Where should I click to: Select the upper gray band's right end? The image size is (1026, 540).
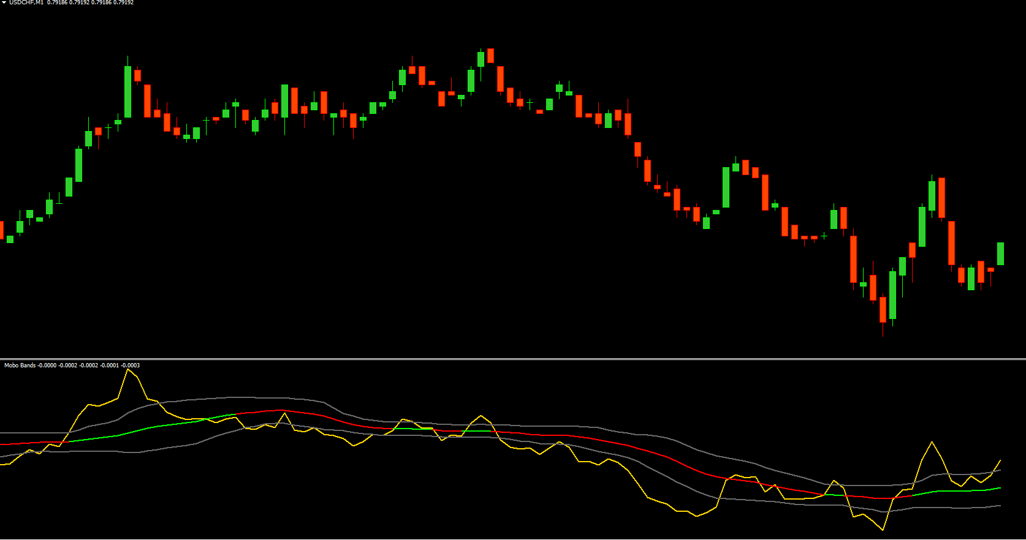pyautogui.click(x=999, y=471)
